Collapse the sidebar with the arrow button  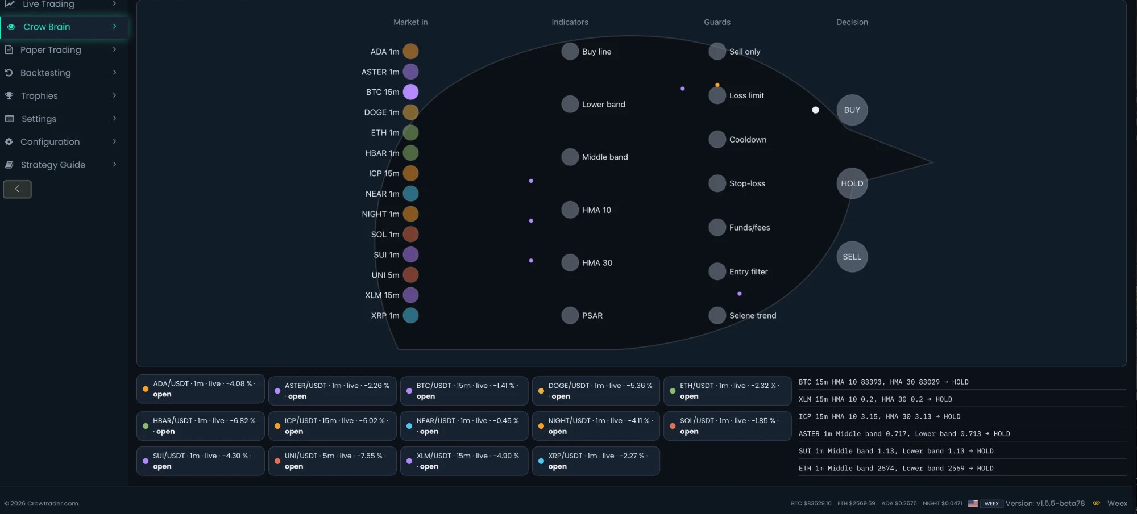(x=17, y=189)
